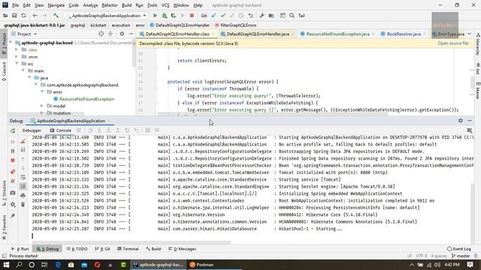Open the File menu
Image resolution: width=481 pixels, height=270 pixels.
pos(15,5)
